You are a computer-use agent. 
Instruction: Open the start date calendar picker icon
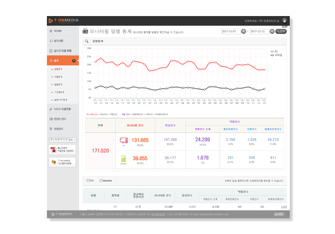(x=244, y=31)
